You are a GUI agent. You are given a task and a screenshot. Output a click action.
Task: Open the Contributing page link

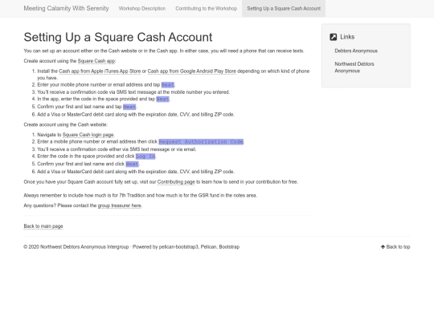[x=176, y=182]
